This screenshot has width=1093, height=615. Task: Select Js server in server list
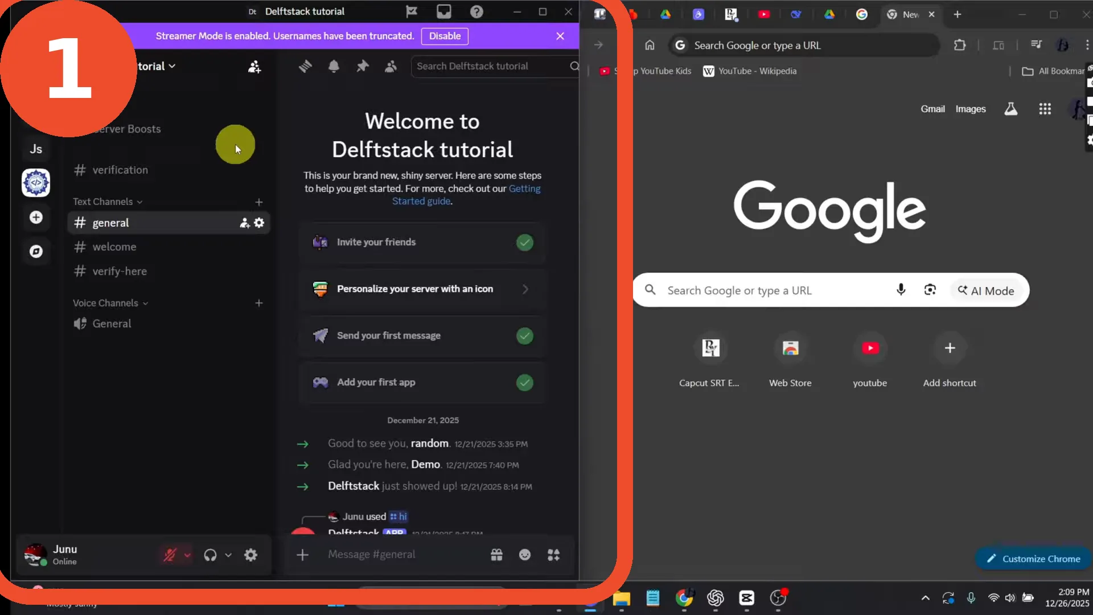click(36, 149)
